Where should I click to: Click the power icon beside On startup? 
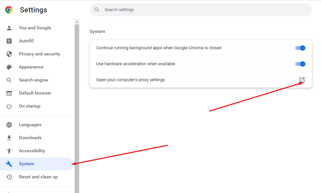[9, 106]
